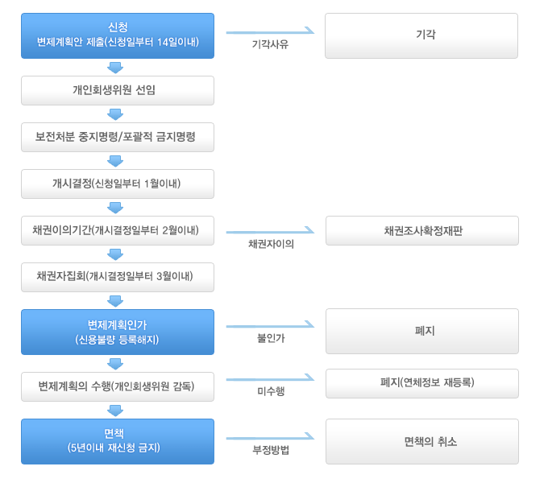Select the 채권자집회 step box
This screenshot has height=483, width=548.
[118, 277]
